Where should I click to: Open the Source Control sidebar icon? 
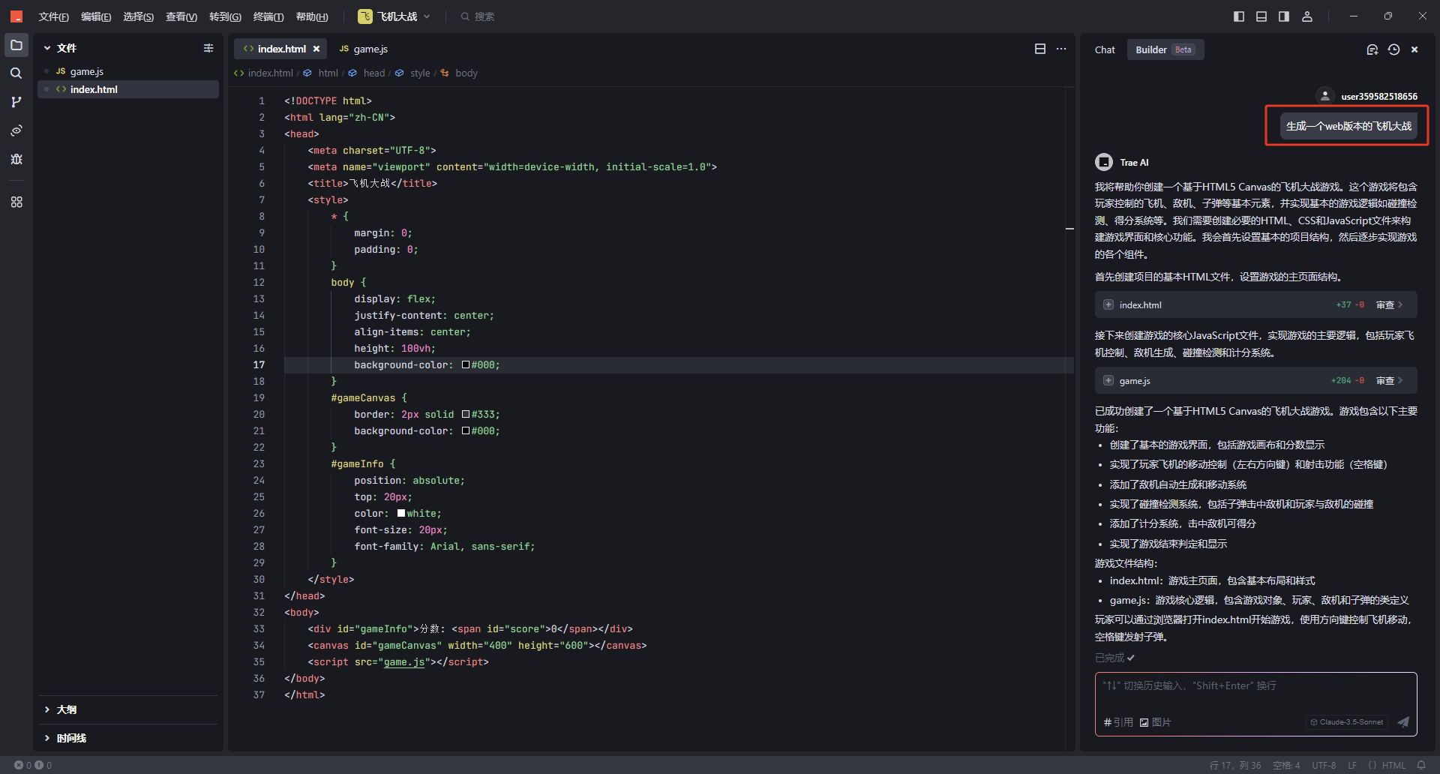coord(16,102)
